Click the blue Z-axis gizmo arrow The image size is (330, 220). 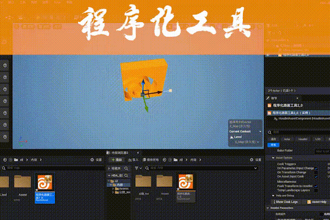pos(143,83)
